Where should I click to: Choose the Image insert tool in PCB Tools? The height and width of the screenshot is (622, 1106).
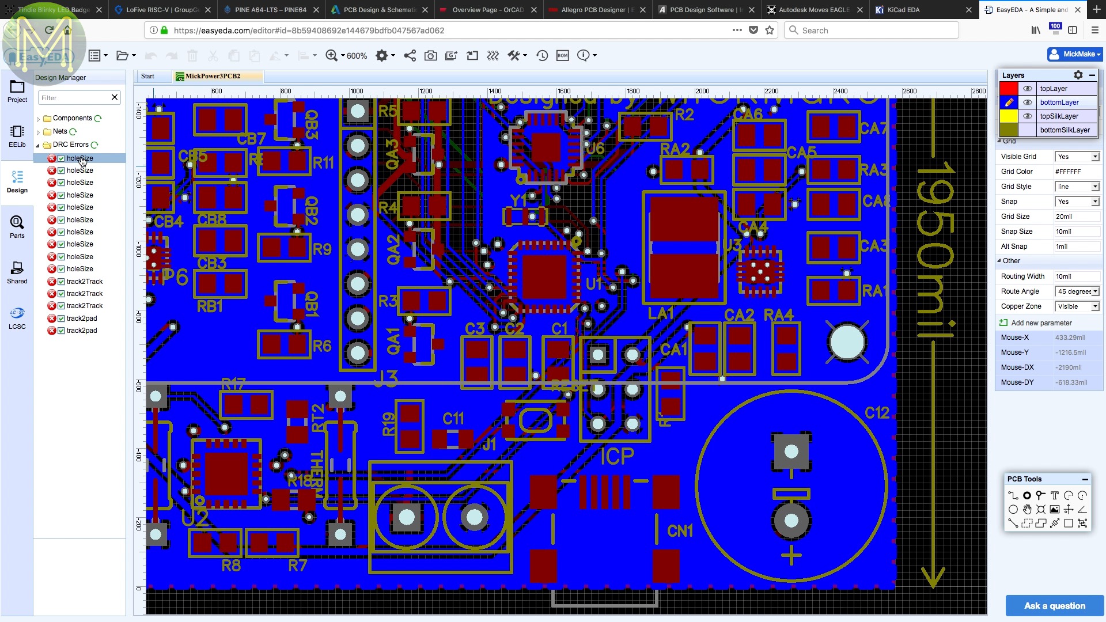tap(1054, 509)
